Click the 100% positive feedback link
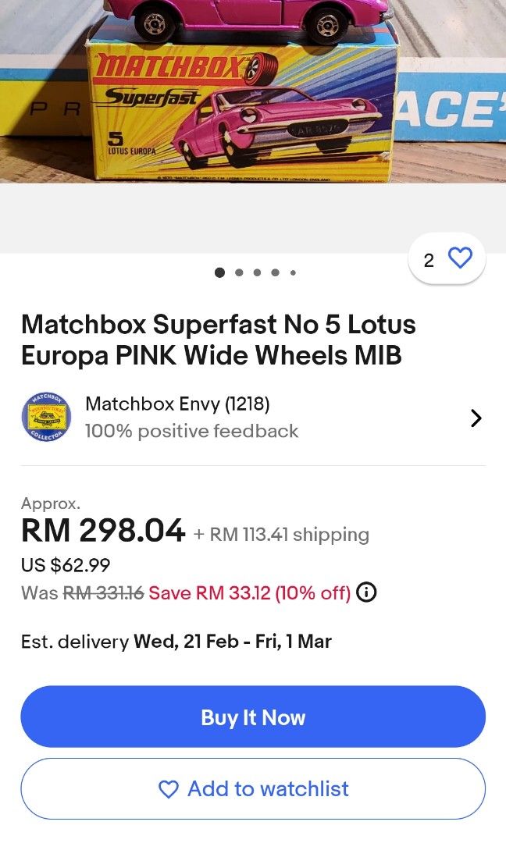This screenshot has width=506, height=843. [191, 431]
